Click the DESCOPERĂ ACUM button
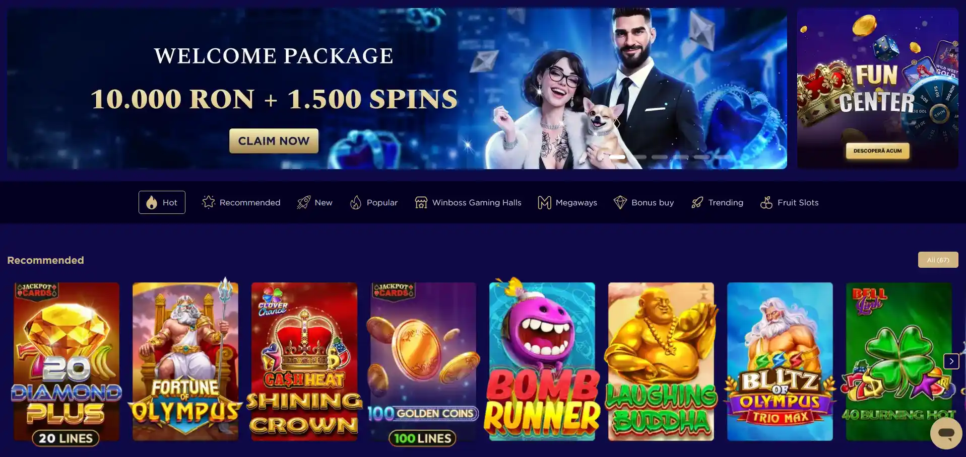The width and height of the screenshot is (966, 457). (x=877, y=150)
